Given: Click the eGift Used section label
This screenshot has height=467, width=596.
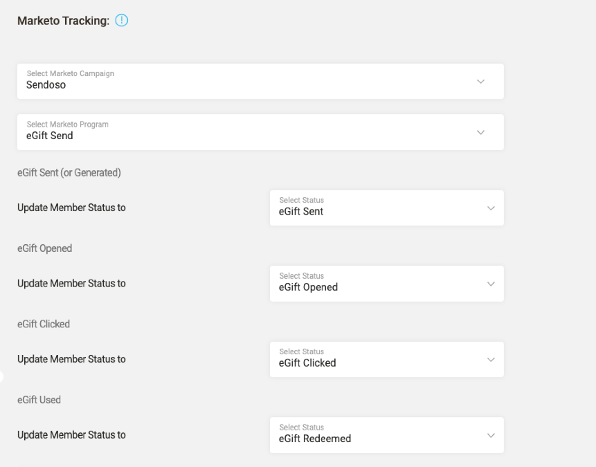Looking at the screenshot, I should 39,400.
